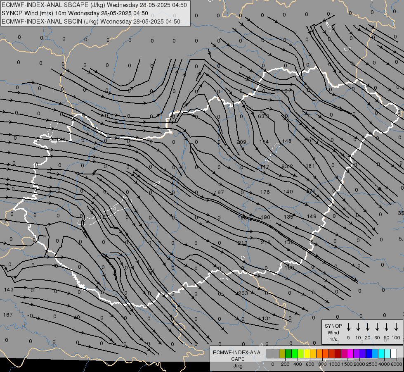
Task: Click the wind arrow above the 5 label
Action: [x=348, y=327]
